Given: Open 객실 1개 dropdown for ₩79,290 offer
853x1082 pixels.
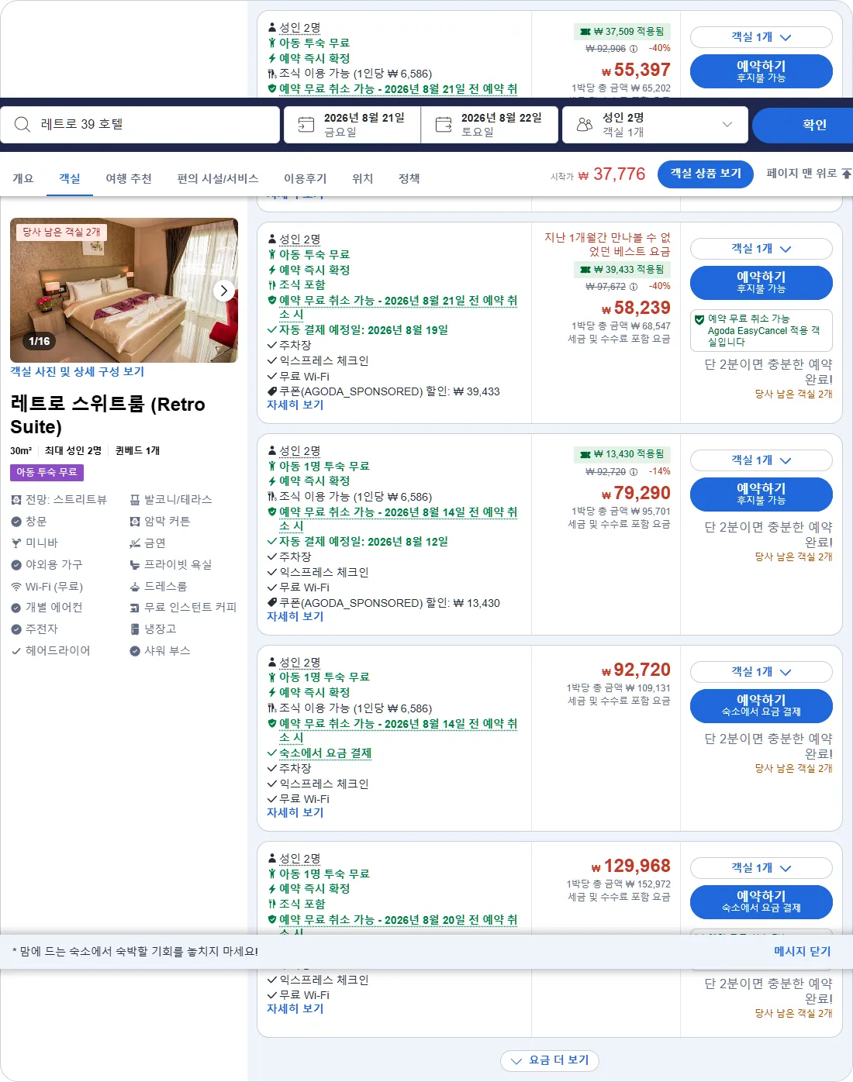Looking at the screenshot, I should coord(761,460).
